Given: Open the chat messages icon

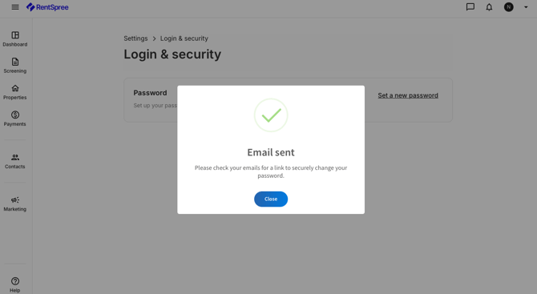Looking at the screenshot, I should click(x=470, y=7).
